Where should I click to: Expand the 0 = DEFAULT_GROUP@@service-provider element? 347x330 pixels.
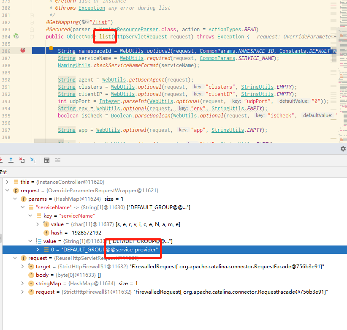[x=38, y=250]
